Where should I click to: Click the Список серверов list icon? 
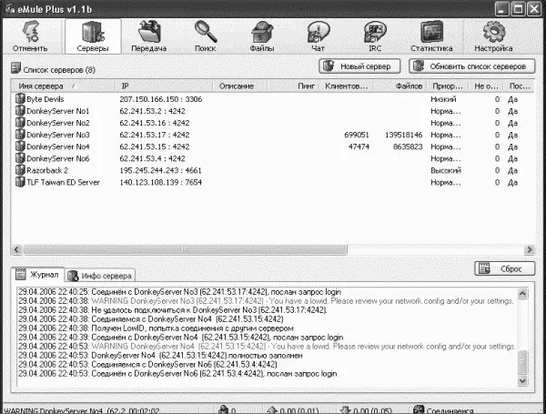pos(15,68)
